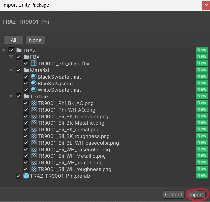Click the Texture folder icon
The height and width of the screenshot is (202, 210).
(26, 96)
